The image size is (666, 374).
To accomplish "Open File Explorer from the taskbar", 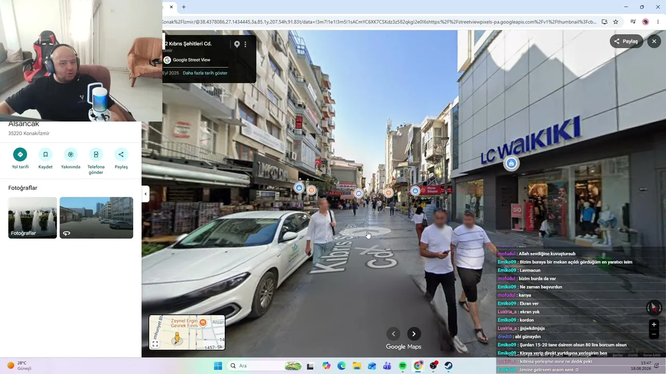I will (x=357, y=366).
